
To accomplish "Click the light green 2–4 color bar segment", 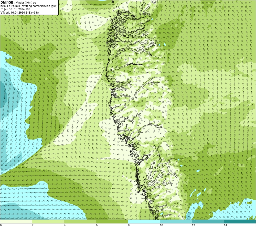I will (x=48, y=221).
